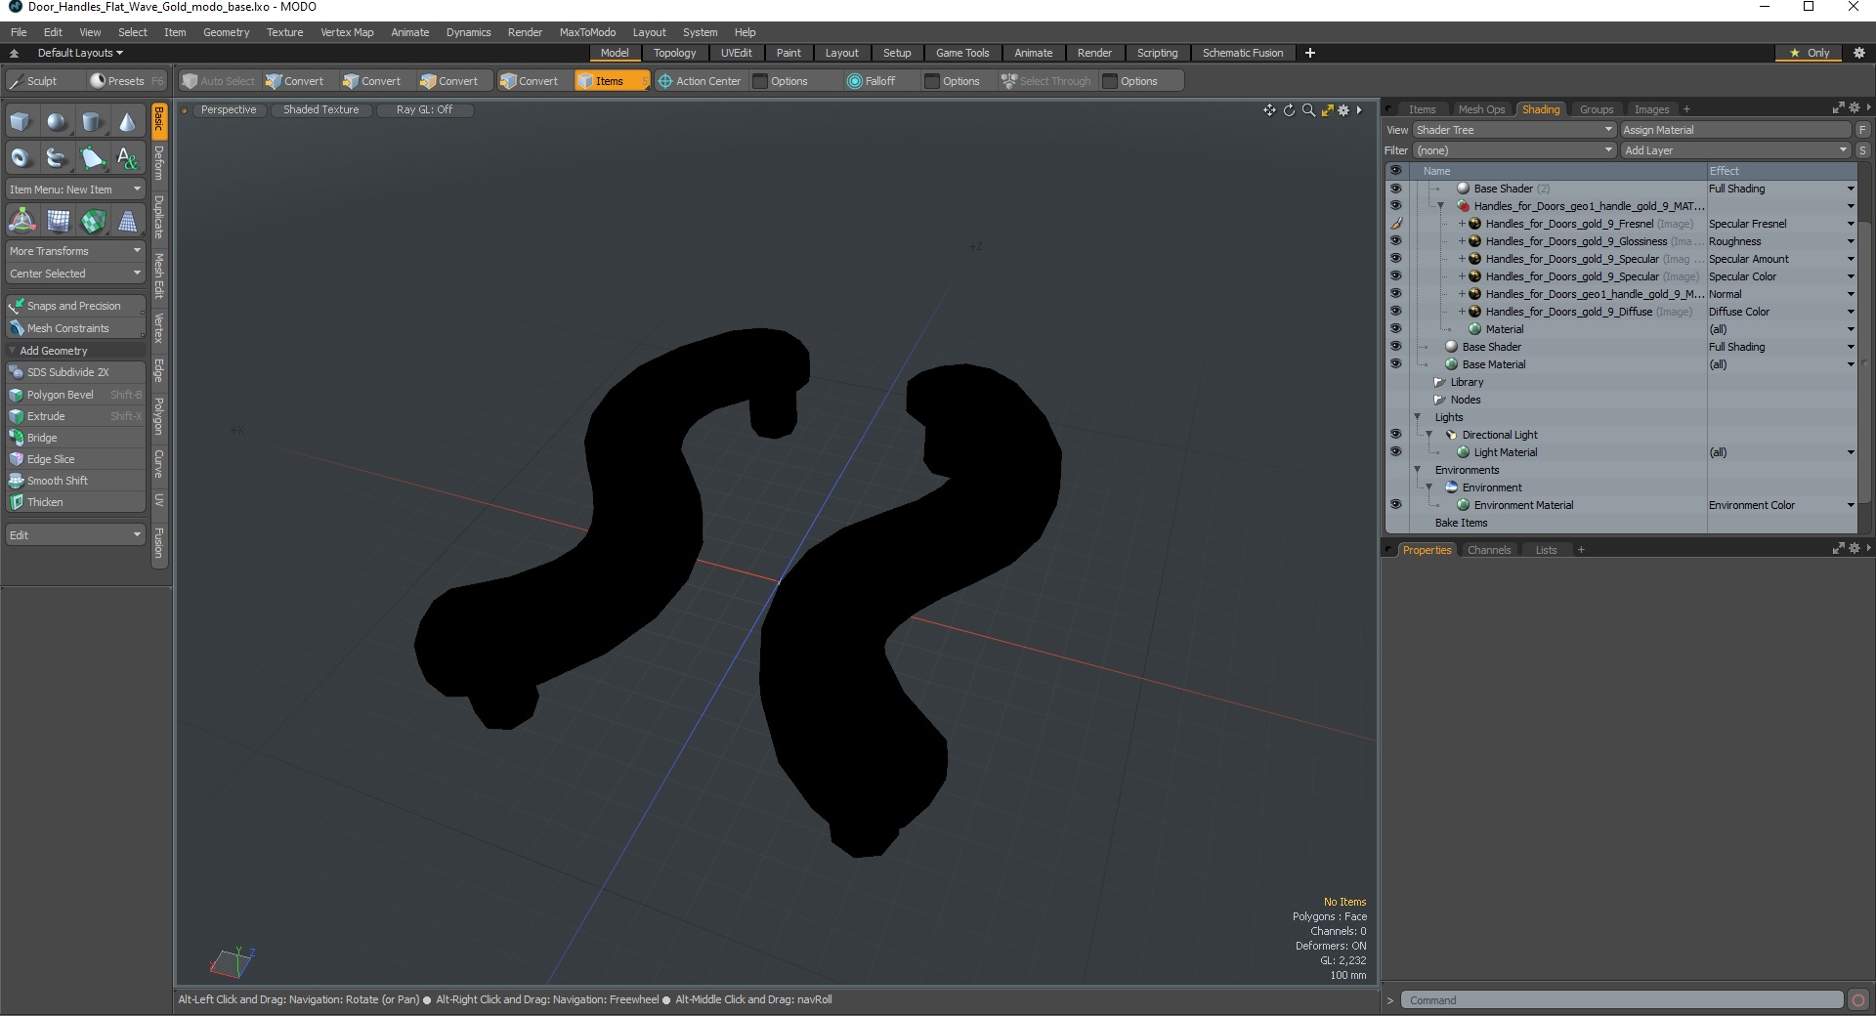Viewport: 1876px width, 1016px height.
Task: Toggle visibility of Directional Light
Action: [x=1395, y=435]
